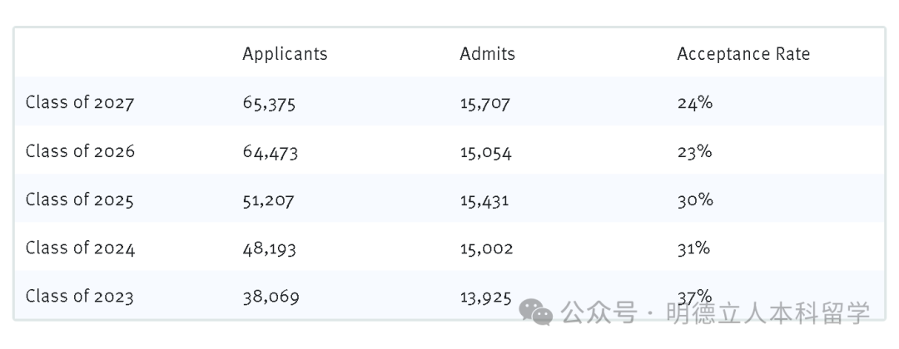Click the 15,054 admits value
The height and width of the screenshot is (349, 899).
pyautogui.click(x=485, y=152)
